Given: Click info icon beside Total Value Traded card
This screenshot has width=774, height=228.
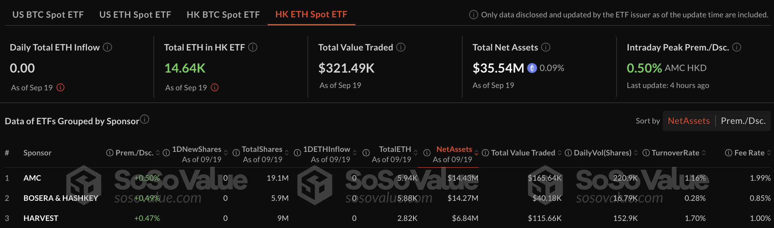Looking at the screenshot, I should (x=401, y=47).
